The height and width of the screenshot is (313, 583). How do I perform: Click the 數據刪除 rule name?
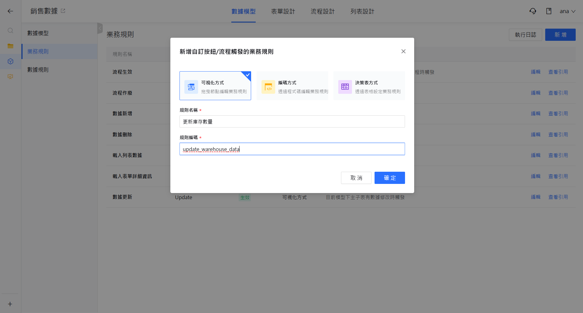click(x=122, y=135)
